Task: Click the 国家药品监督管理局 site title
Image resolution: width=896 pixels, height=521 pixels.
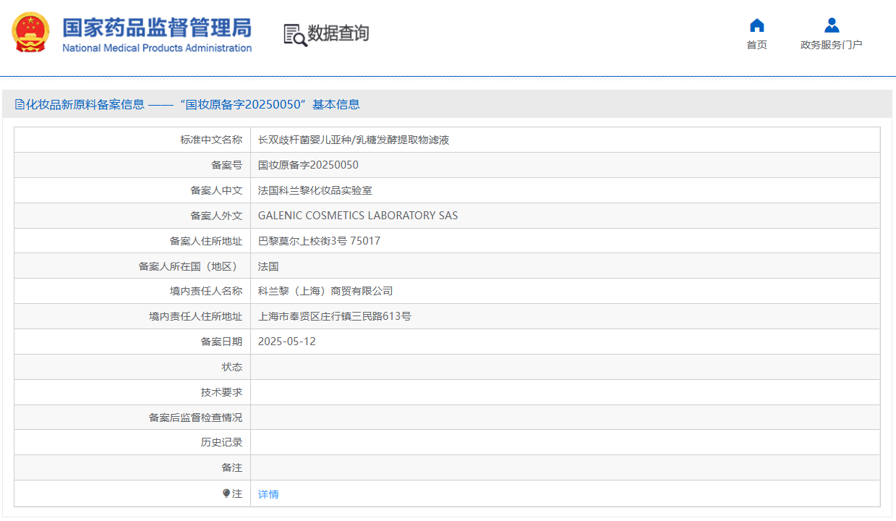Action: pyautogui.click(x=157, y=27)
